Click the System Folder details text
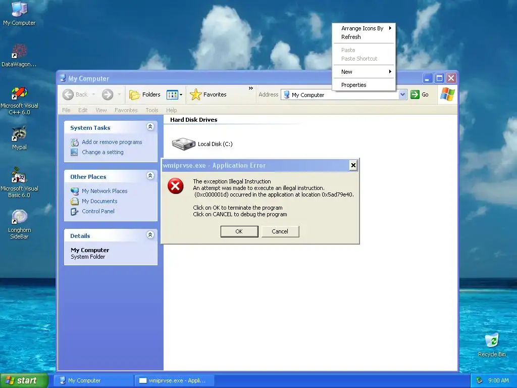The image size is (517, 388). pyautogui.click(x=88, y=257)
